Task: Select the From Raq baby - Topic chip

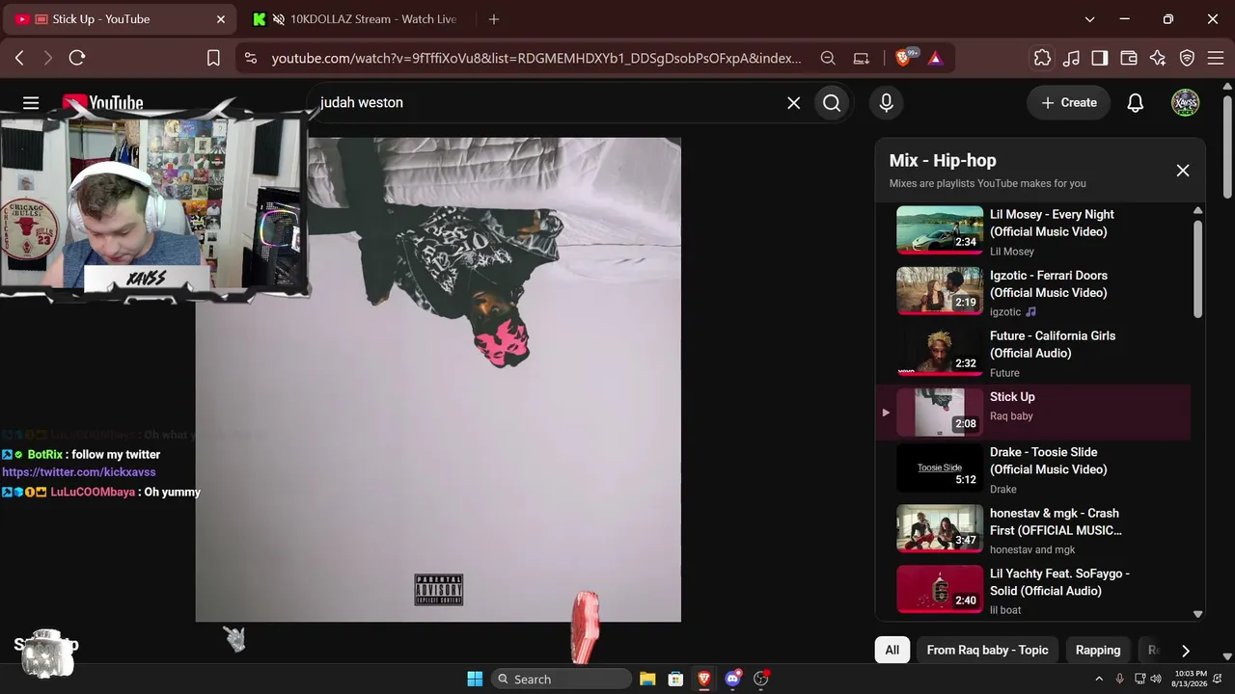Action: (987, 650)
